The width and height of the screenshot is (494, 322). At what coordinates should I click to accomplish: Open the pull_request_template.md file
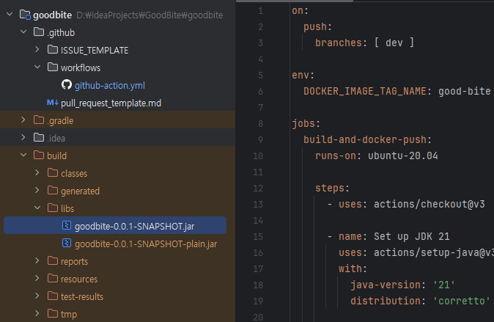[111, 103]
